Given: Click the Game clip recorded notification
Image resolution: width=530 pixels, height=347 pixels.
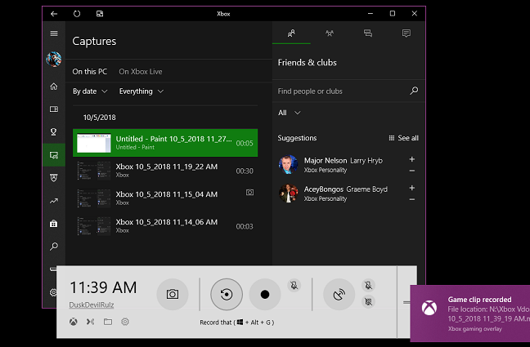Looking at the screenshot, I should coord(470,314).
